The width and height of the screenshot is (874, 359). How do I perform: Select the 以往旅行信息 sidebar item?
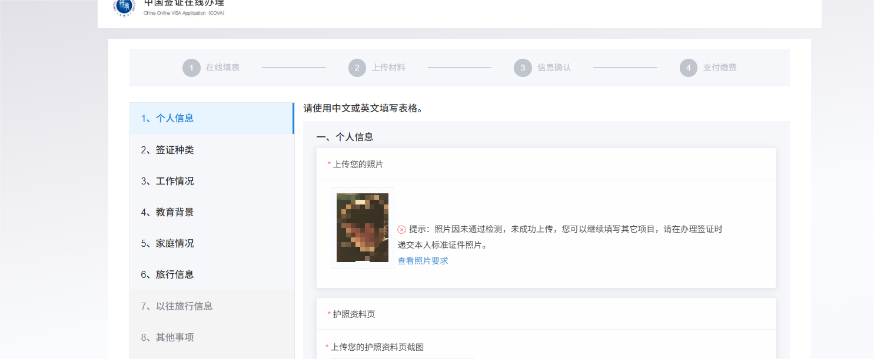pos(177,306)
